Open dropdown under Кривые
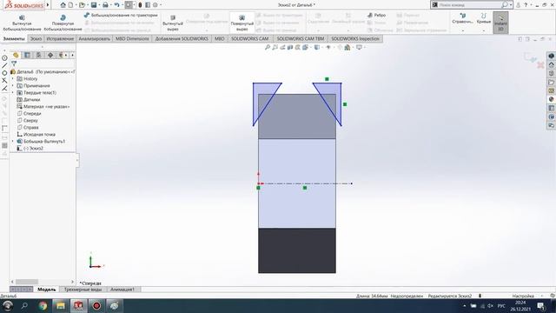Image resolution: width=556 pixels, height=313 pixels. [x=484, y=31]
